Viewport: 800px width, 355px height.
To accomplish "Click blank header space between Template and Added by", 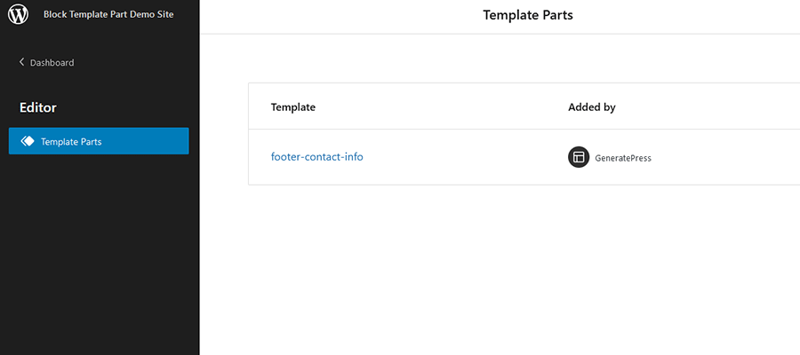I will pos(444,107).
